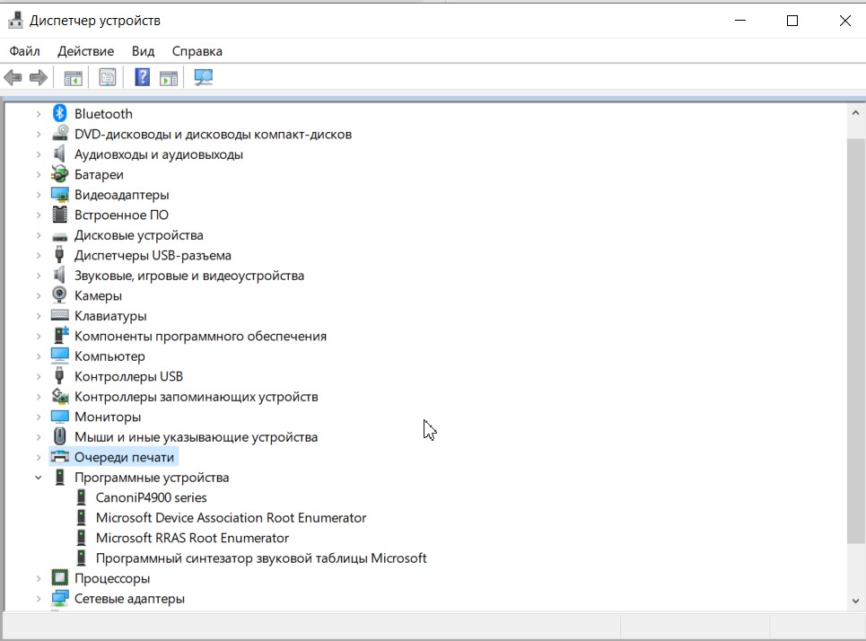This screenshot has width=866, height=641.
Task: Collapse the Программные устройства node
Action: [38, 478]
